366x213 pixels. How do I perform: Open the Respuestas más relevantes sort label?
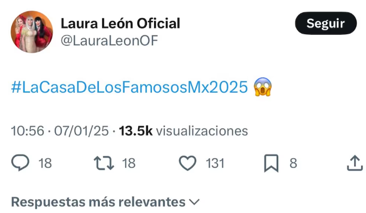click(98, 202)
